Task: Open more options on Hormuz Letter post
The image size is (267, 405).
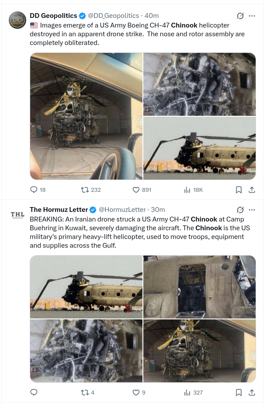Action: (252, 210)
